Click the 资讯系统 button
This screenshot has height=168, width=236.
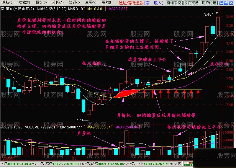(x=174, y=3)
